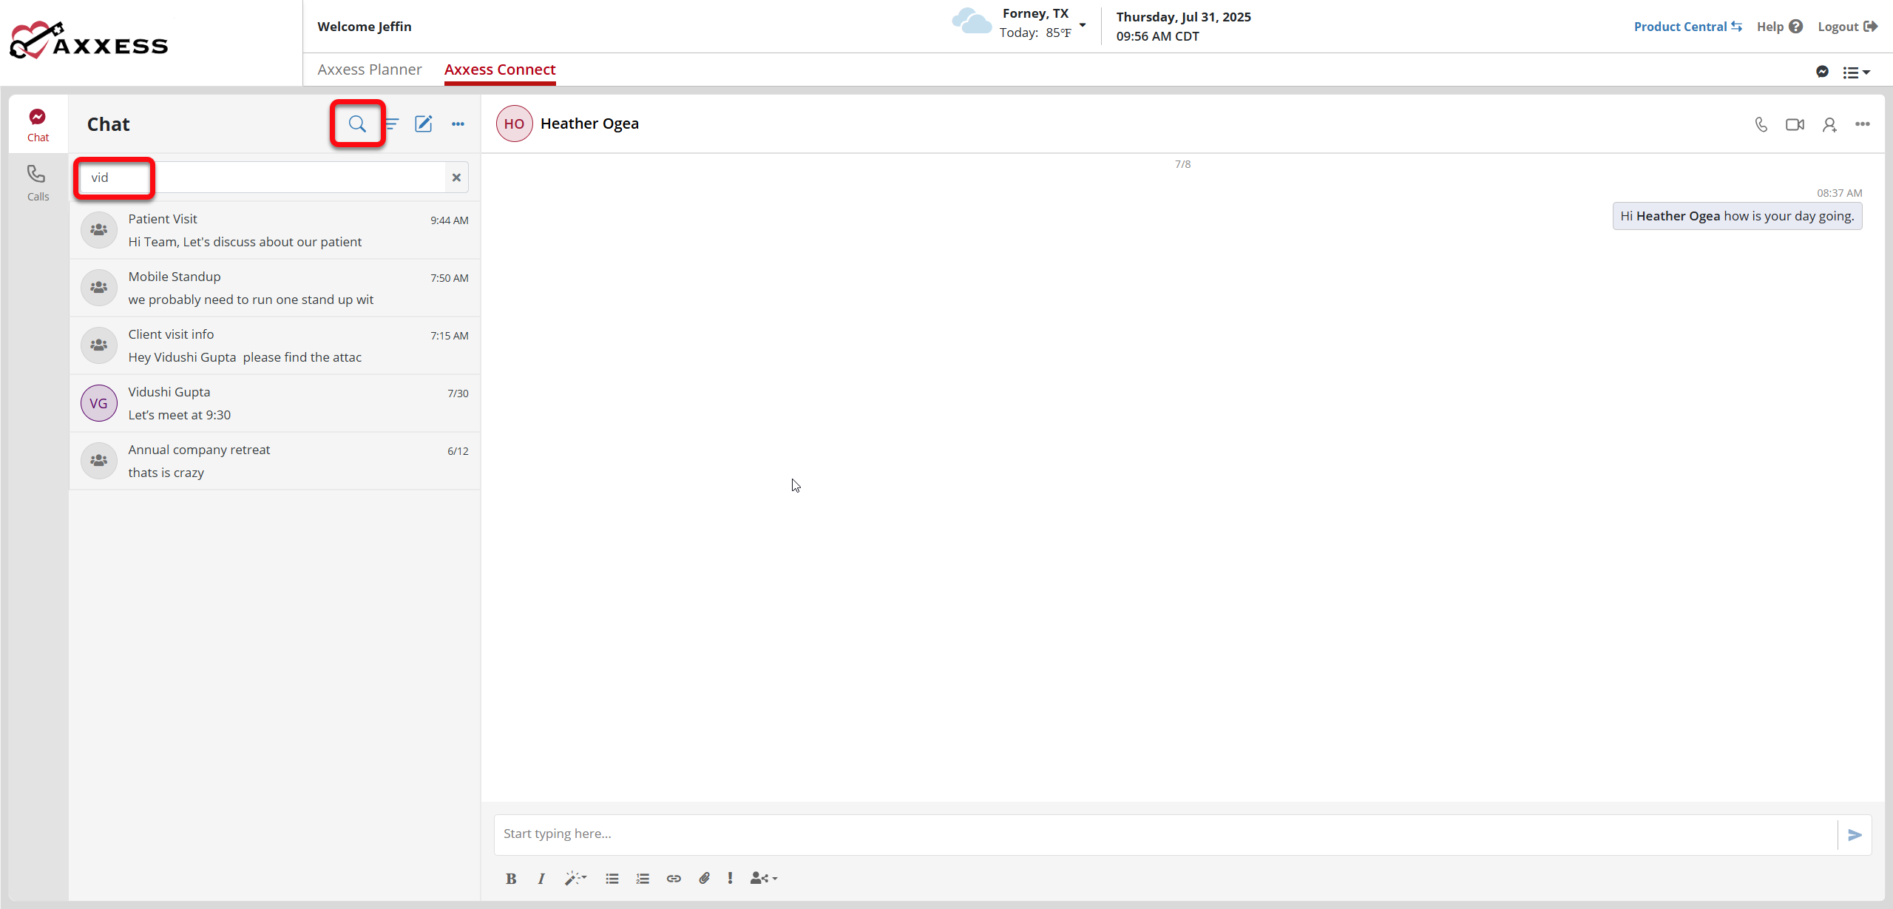Toggle italic text formatting
1893x909 pixels.
point(541,879)
